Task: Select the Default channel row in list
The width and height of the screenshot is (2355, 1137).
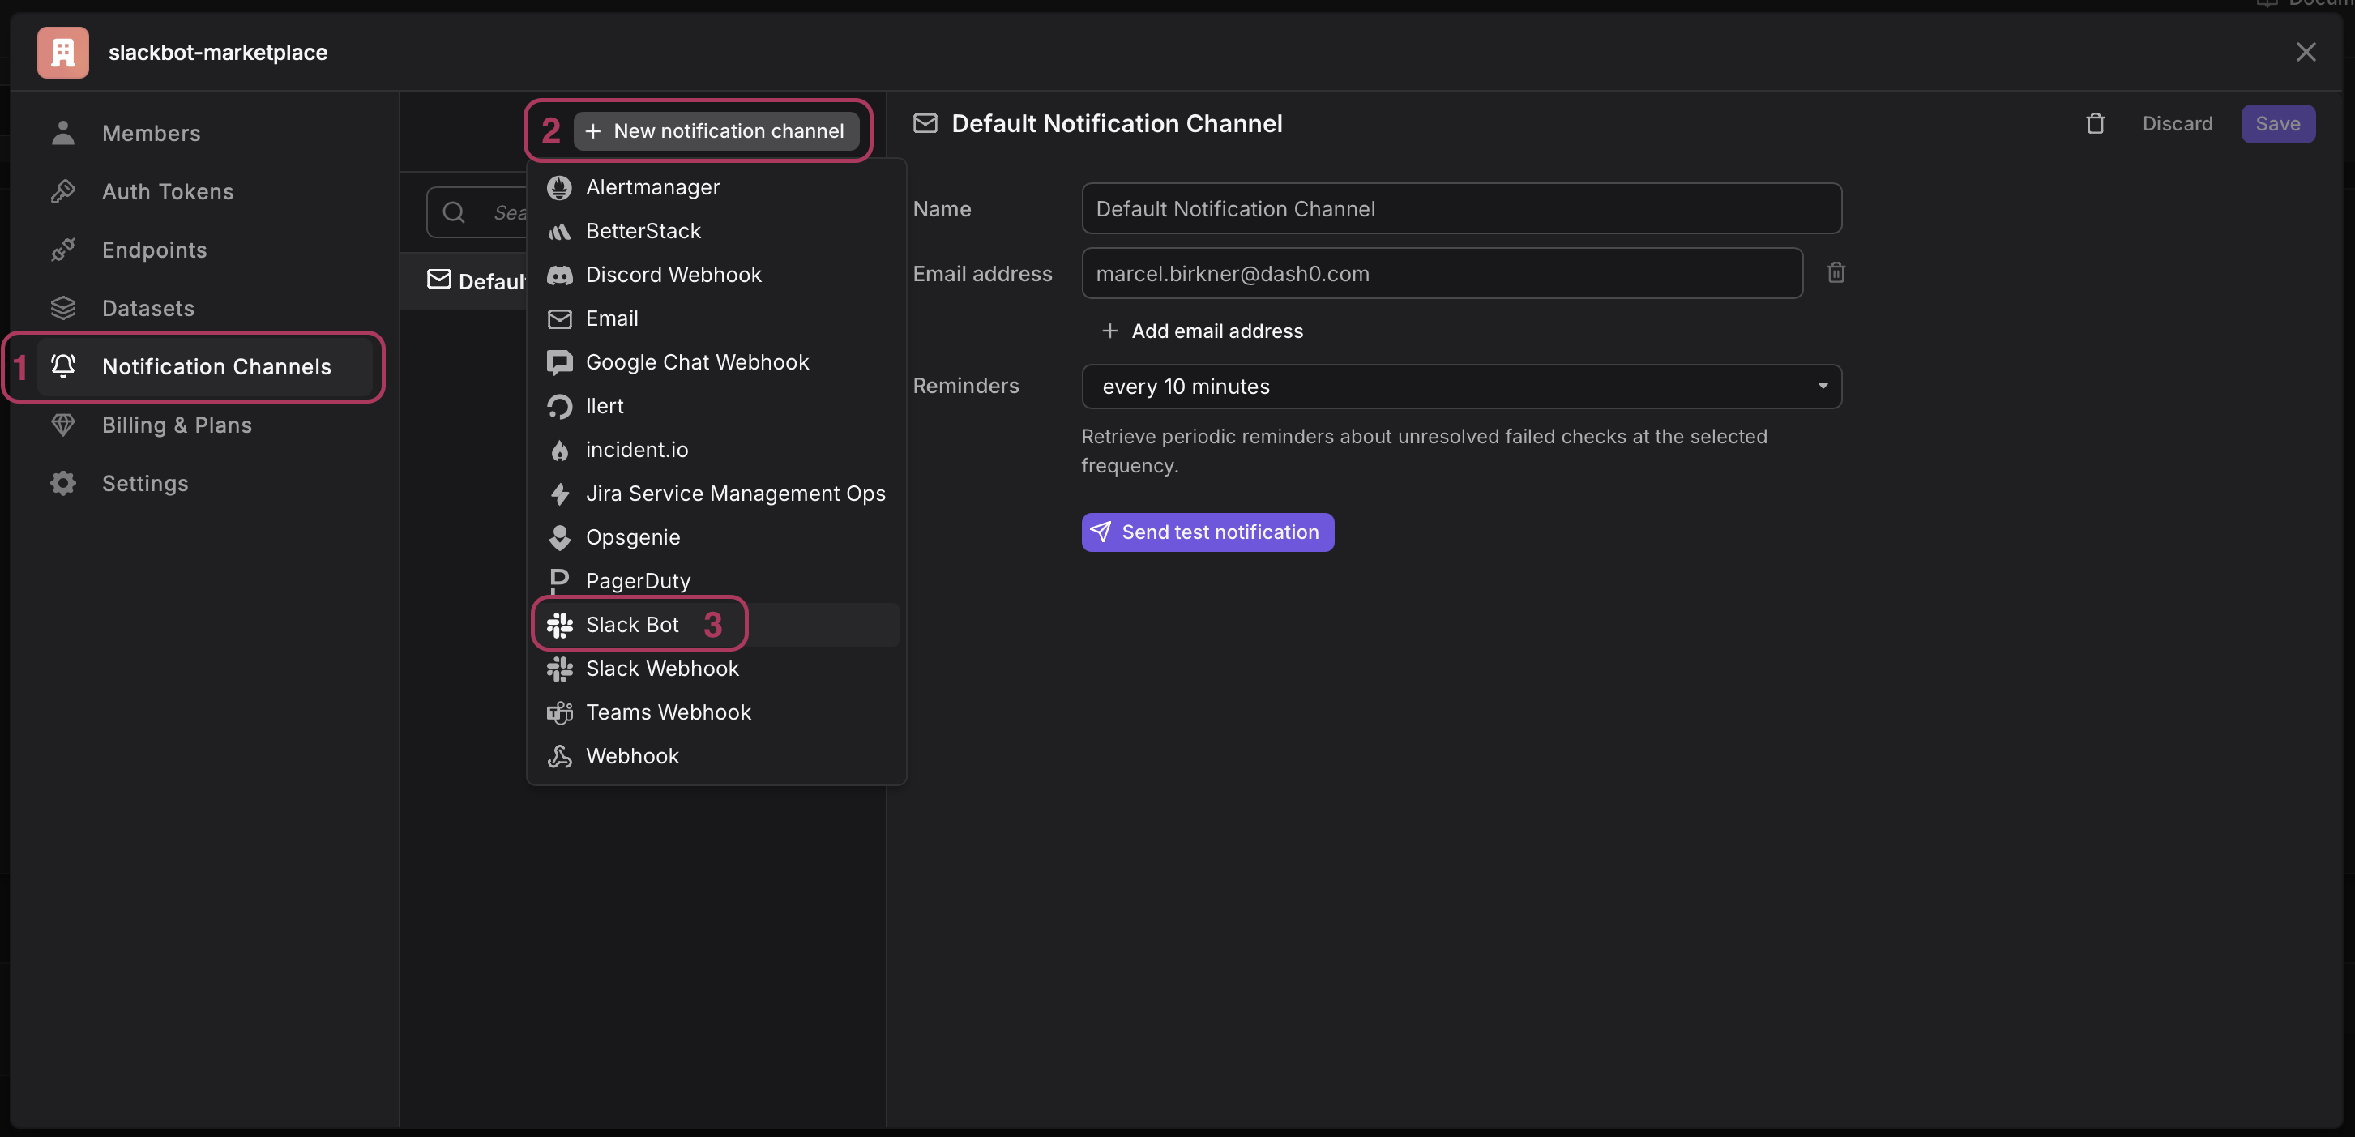Action: coord(464,281)
